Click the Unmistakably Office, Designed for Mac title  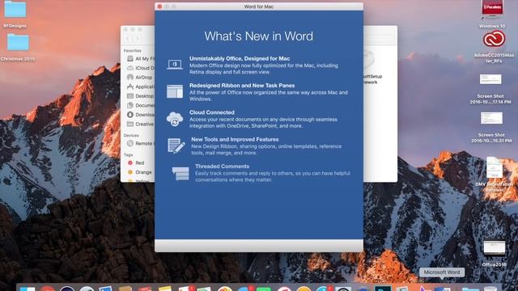click(240, 58)
